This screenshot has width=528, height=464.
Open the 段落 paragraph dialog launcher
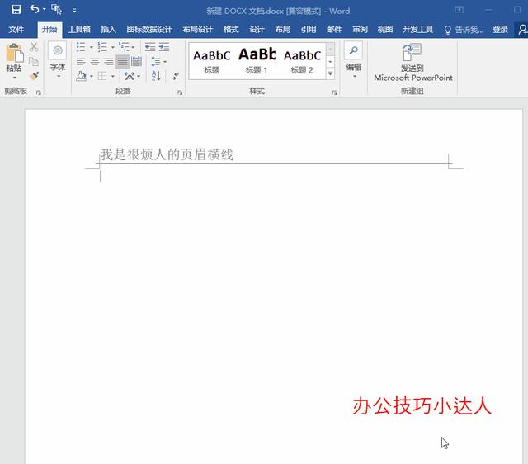pyautogui.click(x=180, y=92)
